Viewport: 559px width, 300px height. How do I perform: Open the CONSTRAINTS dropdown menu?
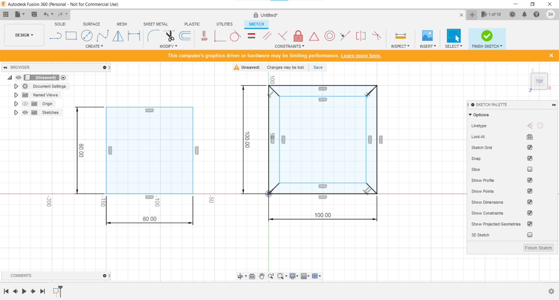click(289, 46)
